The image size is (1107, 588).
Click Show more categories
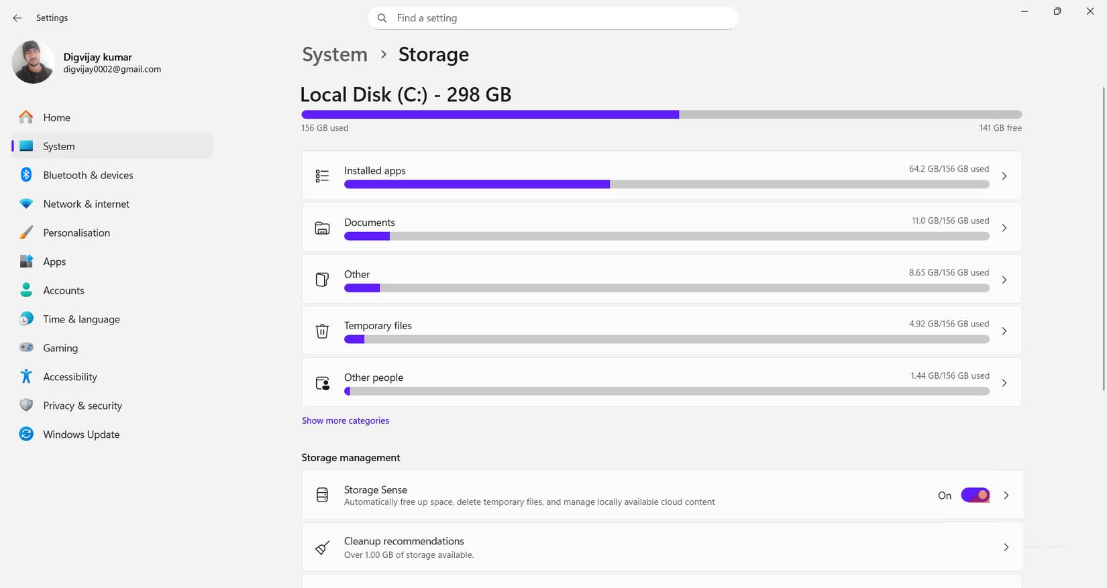click(345, 420)
